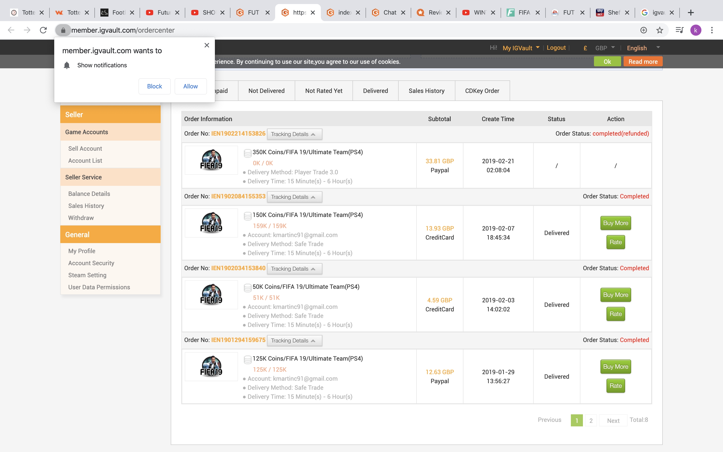Allow notifications from member.igvault.com
This screenshot has width=723, height=452.
[191, 86]
